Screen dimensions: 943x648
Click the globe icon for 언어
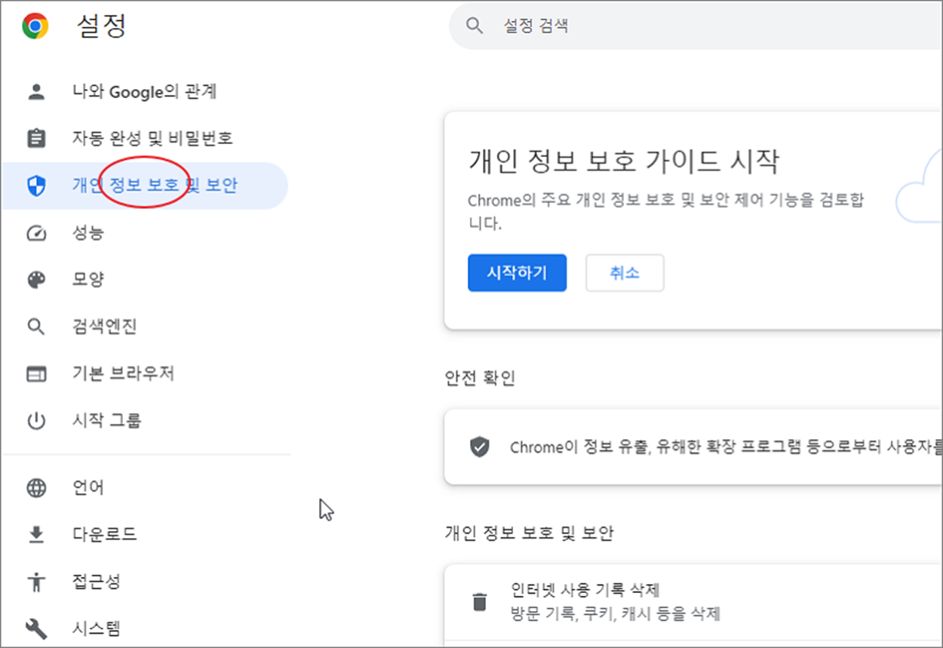pyautogui.click(x=36, y=488)
